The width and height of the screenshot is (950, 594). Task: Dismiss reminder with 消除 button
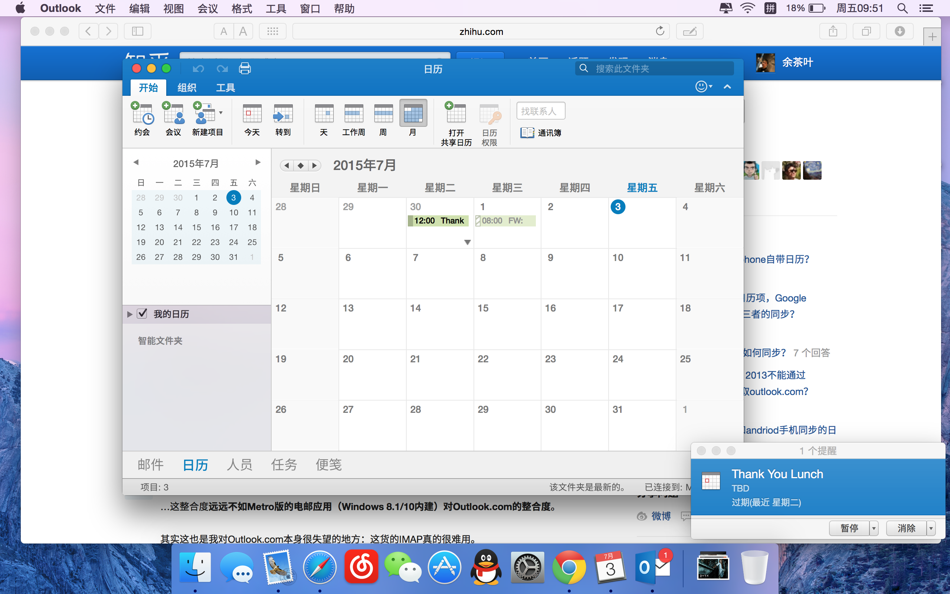coord(906,528)
